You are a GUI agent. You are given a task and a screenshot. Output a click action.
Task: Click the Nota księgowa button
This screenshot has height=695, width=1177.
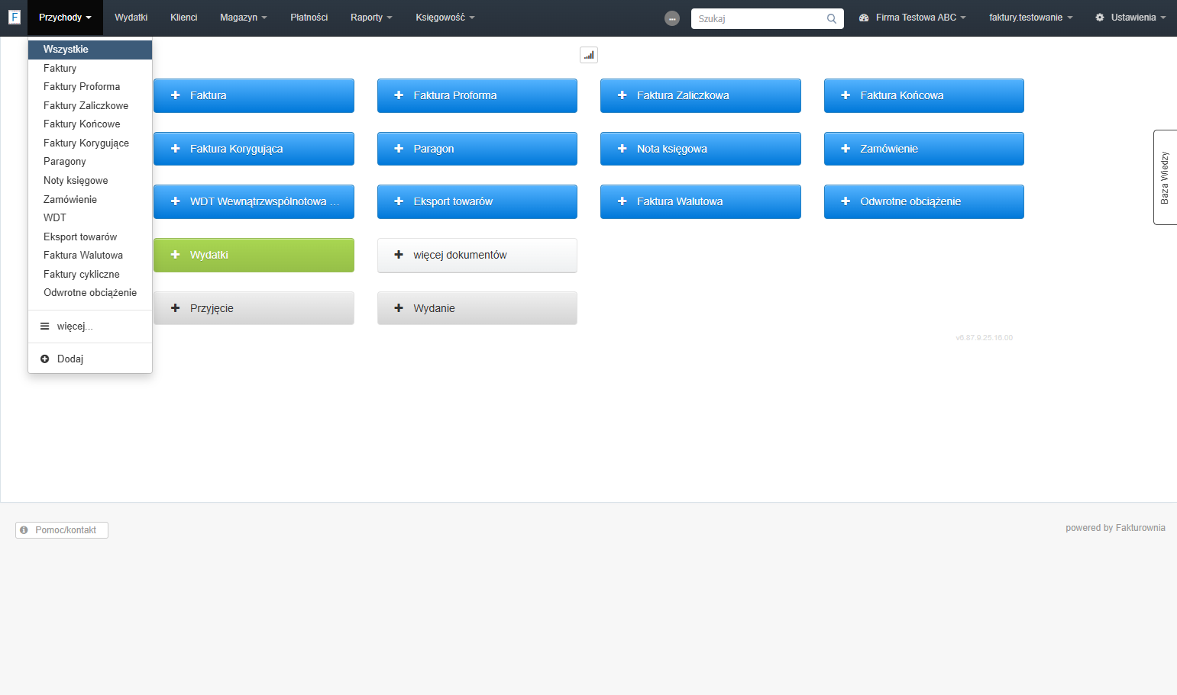[700, 149]
